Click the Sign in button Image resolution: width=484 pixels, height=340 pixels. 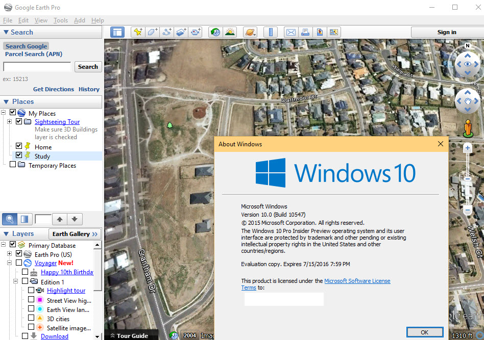[447, 32]
